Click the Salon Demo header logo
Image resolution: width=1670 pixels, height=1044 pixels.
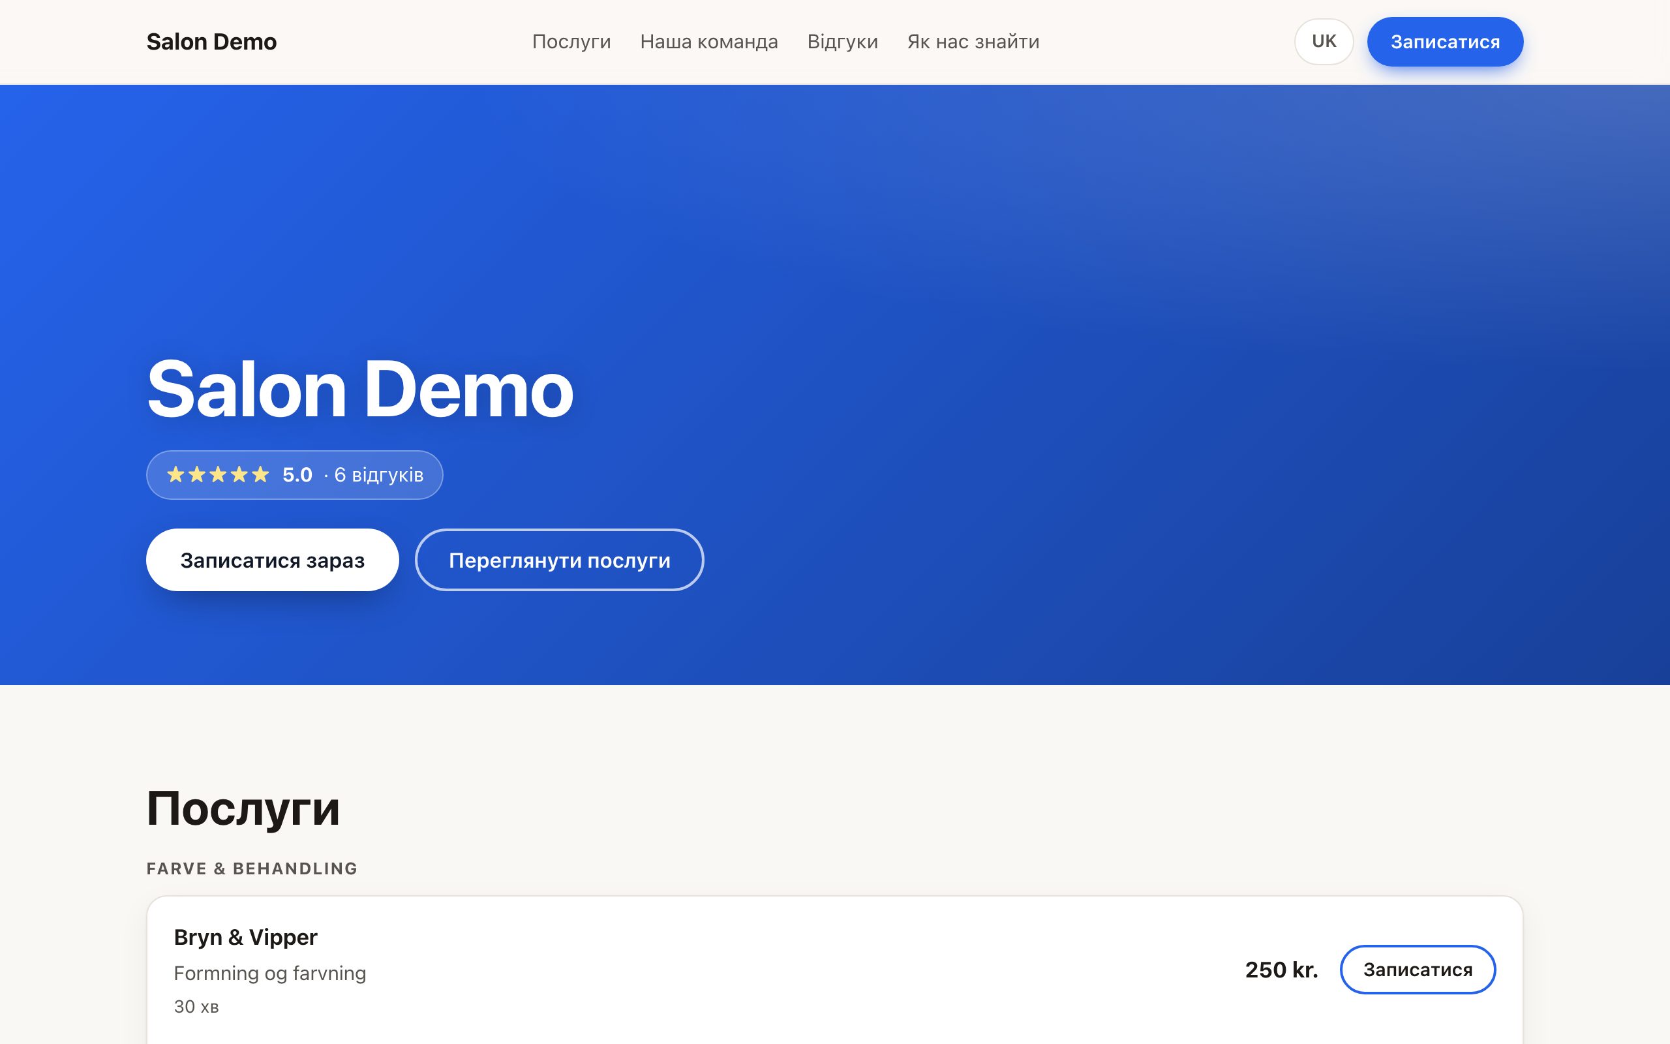[211, 41]
